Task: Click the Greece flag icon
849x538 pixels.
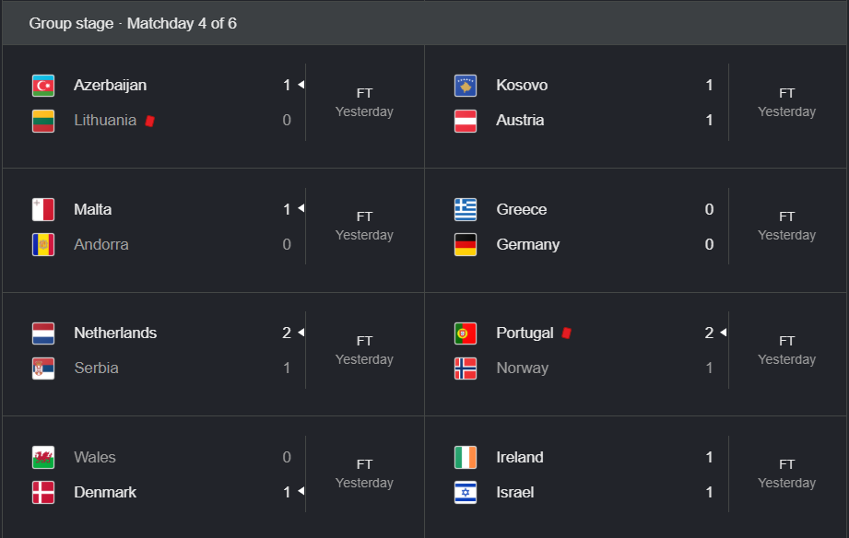Action: click(x=466, y=209)
